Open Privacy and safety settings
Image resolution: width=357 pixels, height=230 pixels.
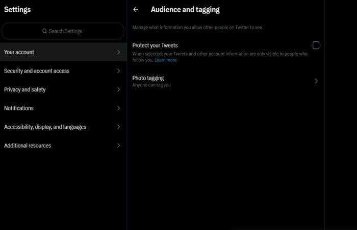63,89
